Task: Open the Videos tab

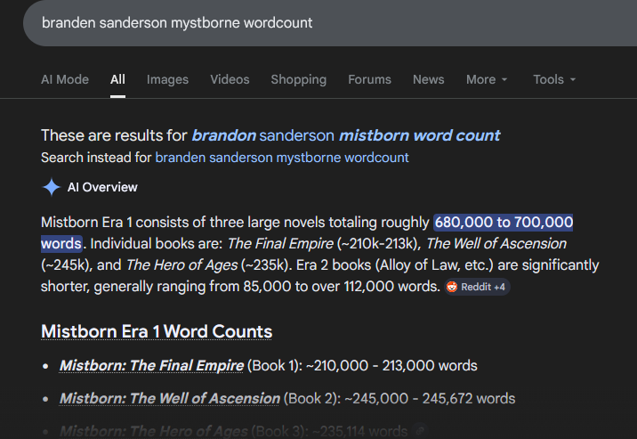Action: pos(230,79)
